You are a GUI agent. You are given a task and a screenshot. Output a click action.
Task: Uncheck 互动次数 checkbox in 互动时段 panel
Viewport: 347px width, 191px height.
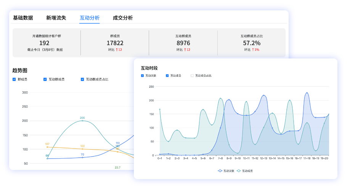[x=143, y=76]
